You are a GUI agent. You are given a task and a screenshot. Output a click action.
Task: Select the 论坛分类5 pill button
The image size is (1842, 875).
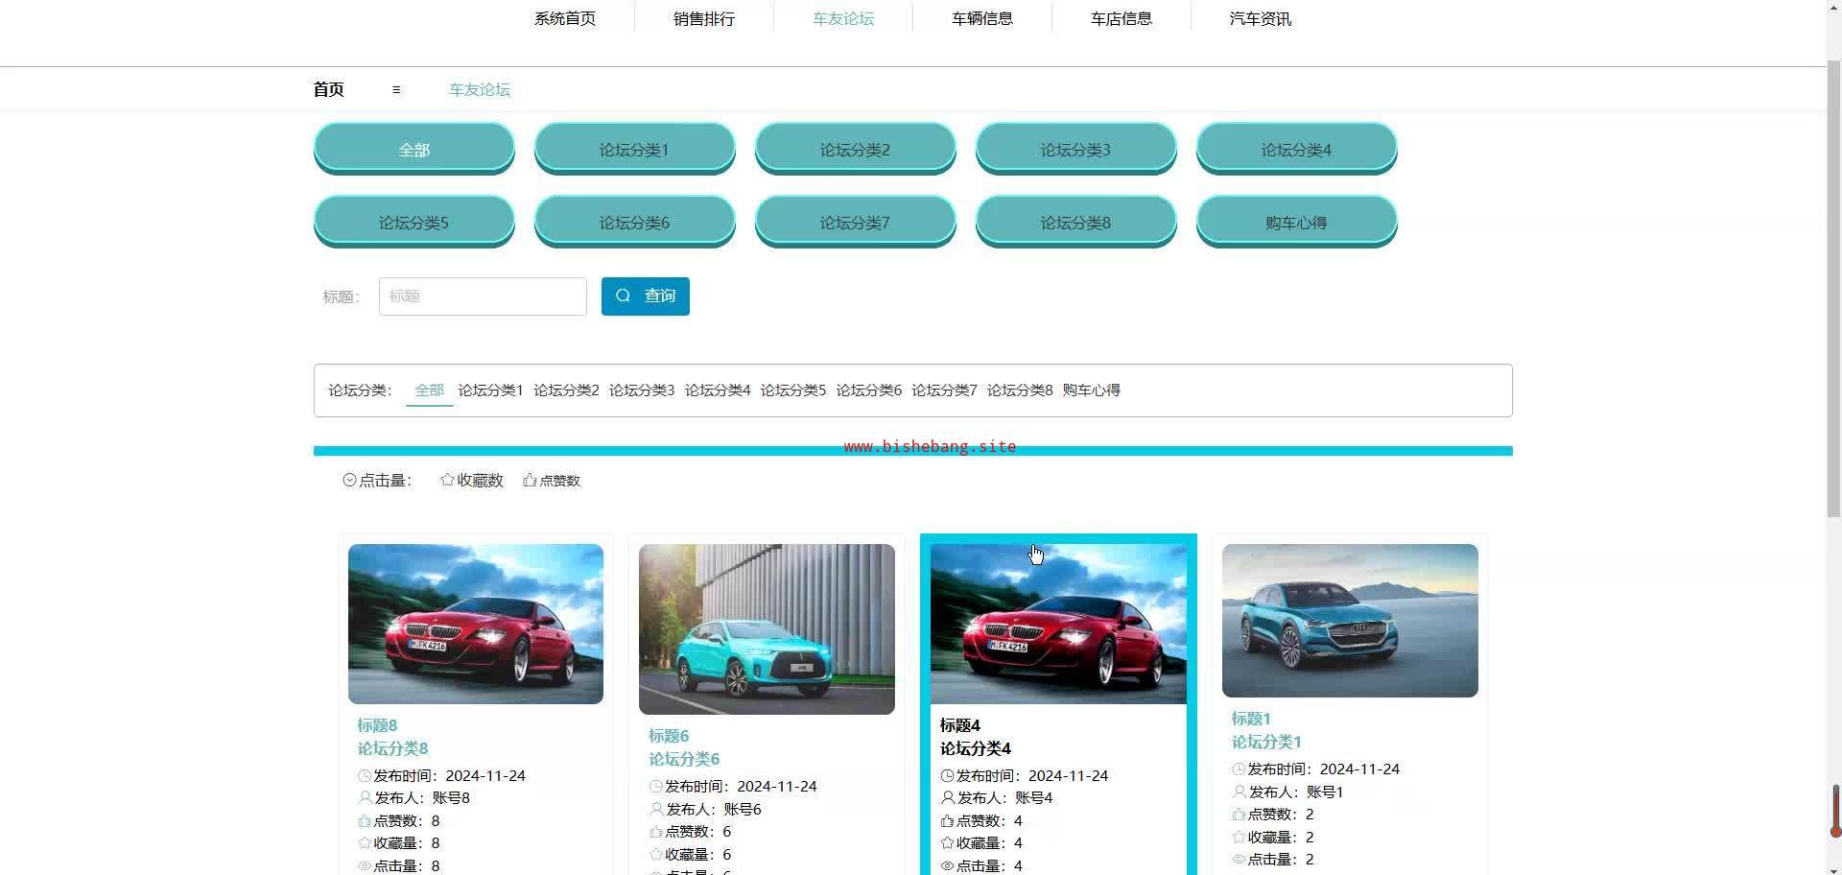pos(414,222)
